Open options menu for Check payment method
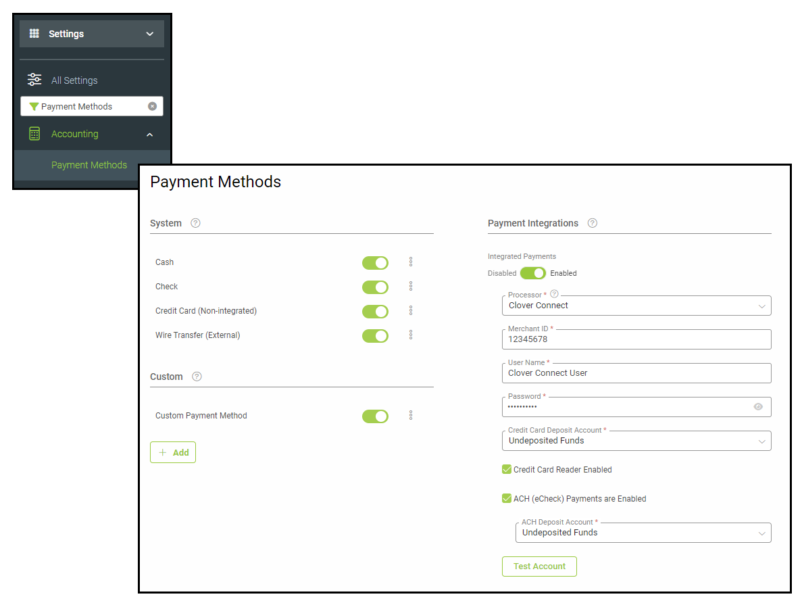This screenshot has height=603, width=802. coord(411,287)
